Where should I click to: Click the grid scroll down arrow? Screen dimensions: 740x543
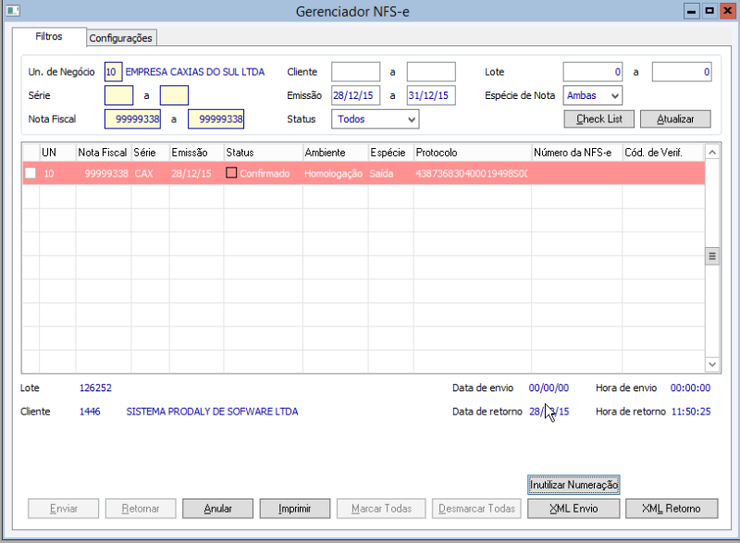(x=712, y=364)
